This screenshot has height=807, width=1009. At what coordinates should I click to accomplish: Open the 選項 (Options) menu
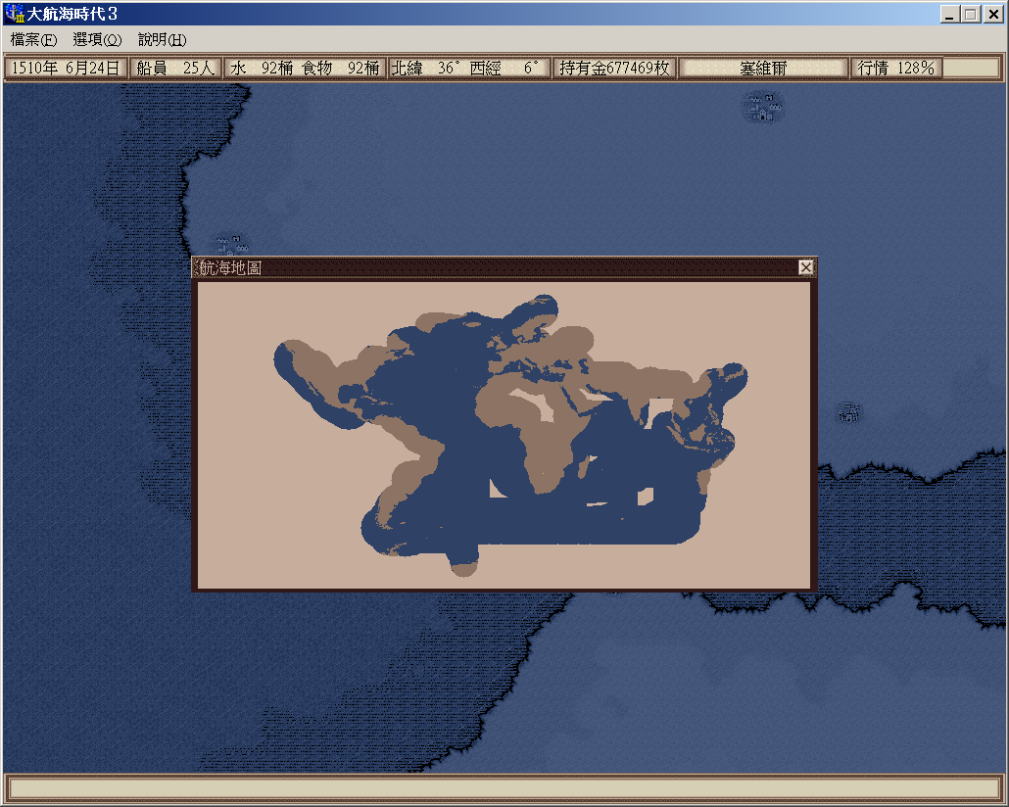(97, 39)
